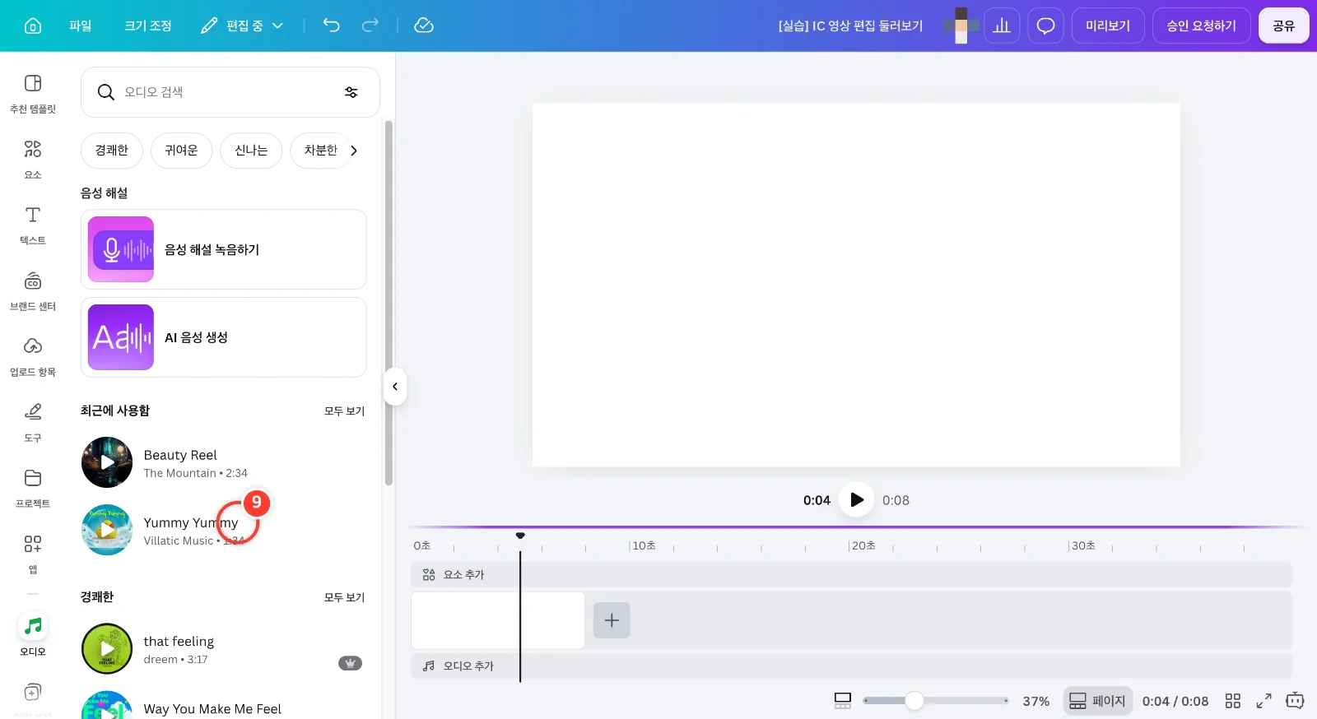The image size is (1317, 719).
Task: Open AI 음성 생성 option
Action: coord(223,337)
